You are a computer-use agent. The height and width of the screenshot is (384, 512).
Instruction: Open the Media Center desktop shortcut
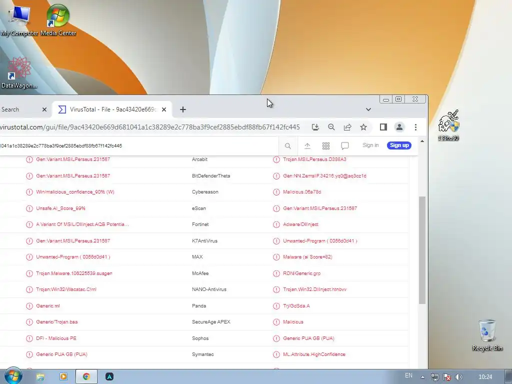[x=58, y=20]
